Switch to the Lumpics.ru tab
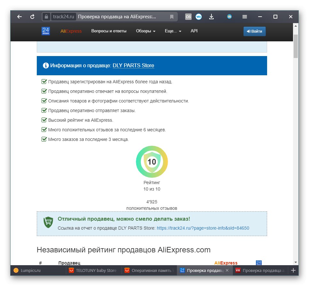 tap(38, 270)
